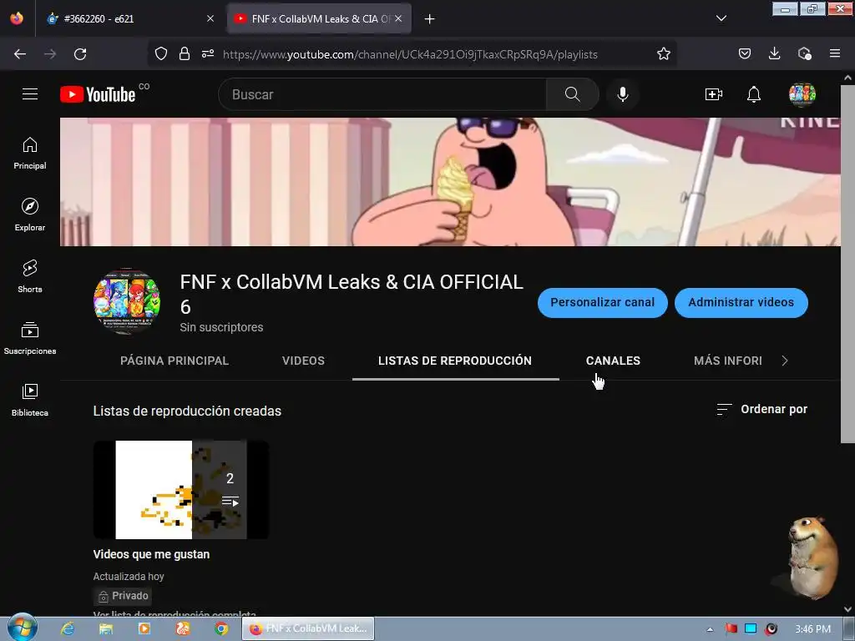This screenshot has height=641, width=855.
Task: Click the scrollbar down arrow
Action: (x=848, y=609)
